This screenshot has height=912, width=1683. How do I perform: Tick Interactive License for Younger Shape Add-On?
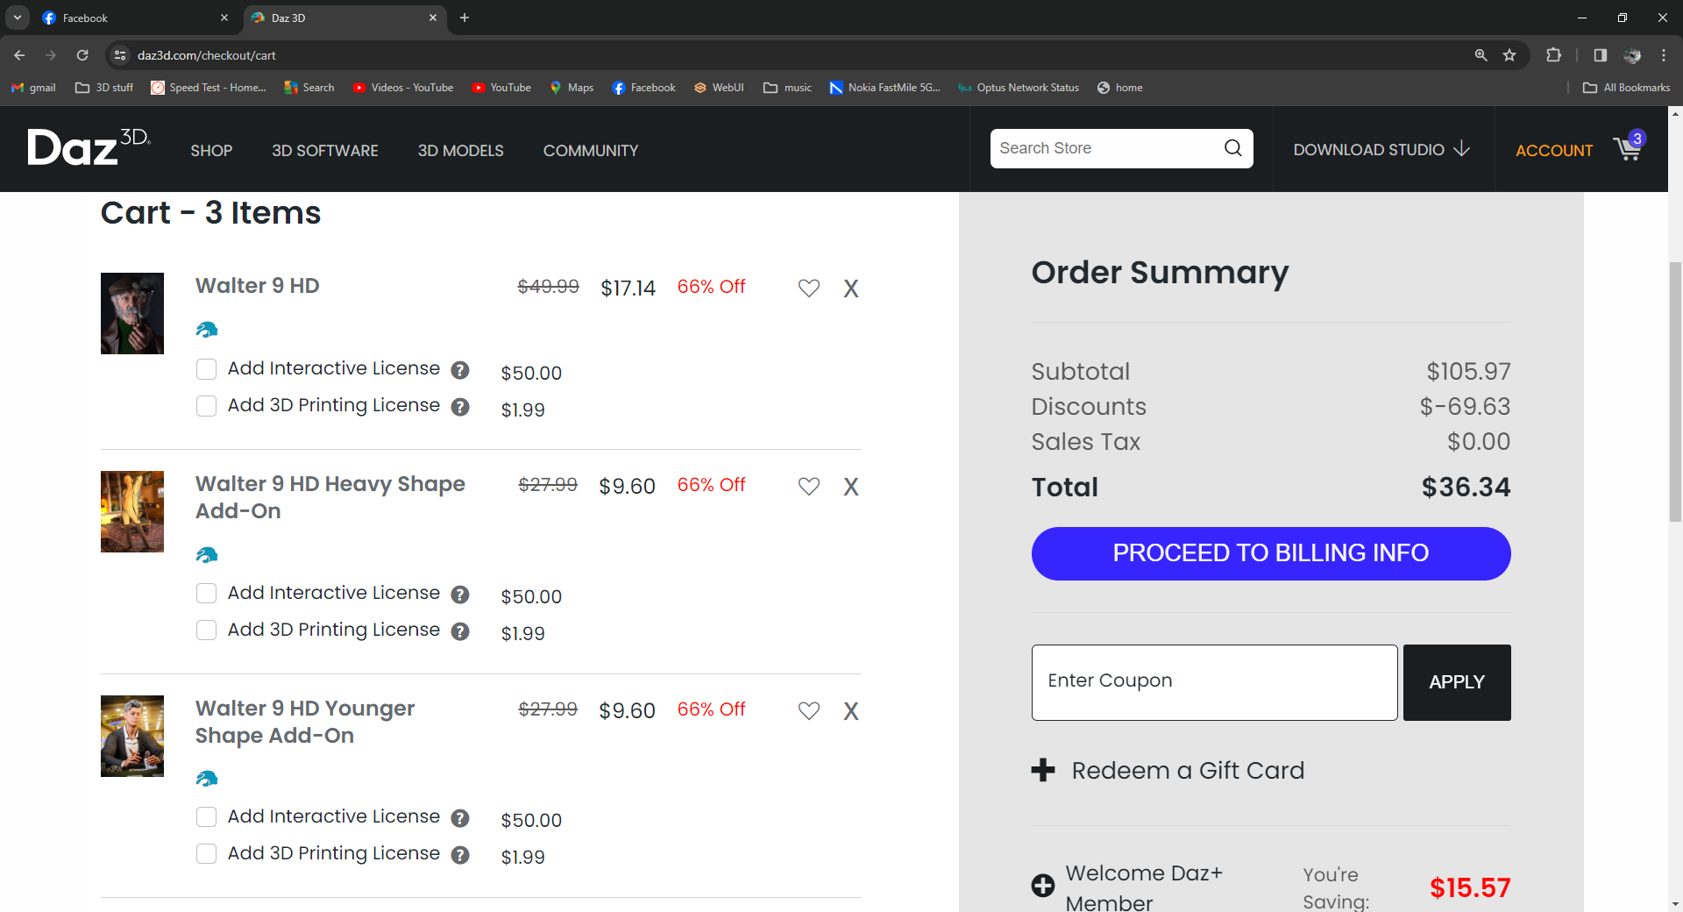[x=207, y=817]
